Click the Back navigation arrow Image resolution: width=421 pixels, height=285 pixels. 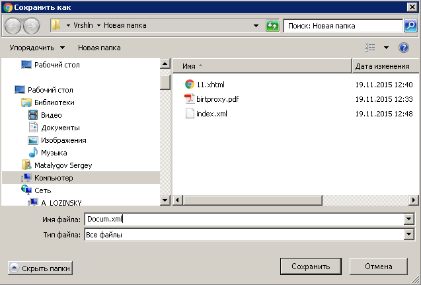click(13, 26)
